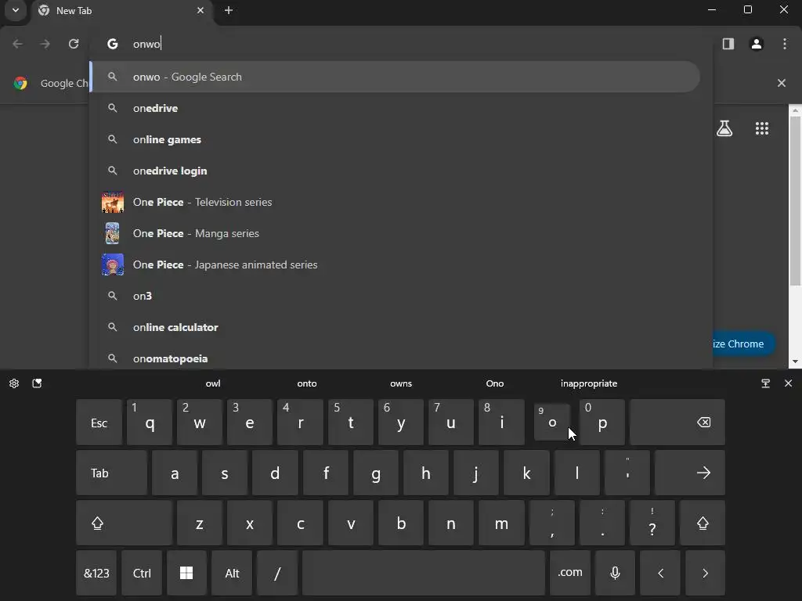Tap the left arrow key
Screen dimensions: 802x601
click(x=660, y=573)
